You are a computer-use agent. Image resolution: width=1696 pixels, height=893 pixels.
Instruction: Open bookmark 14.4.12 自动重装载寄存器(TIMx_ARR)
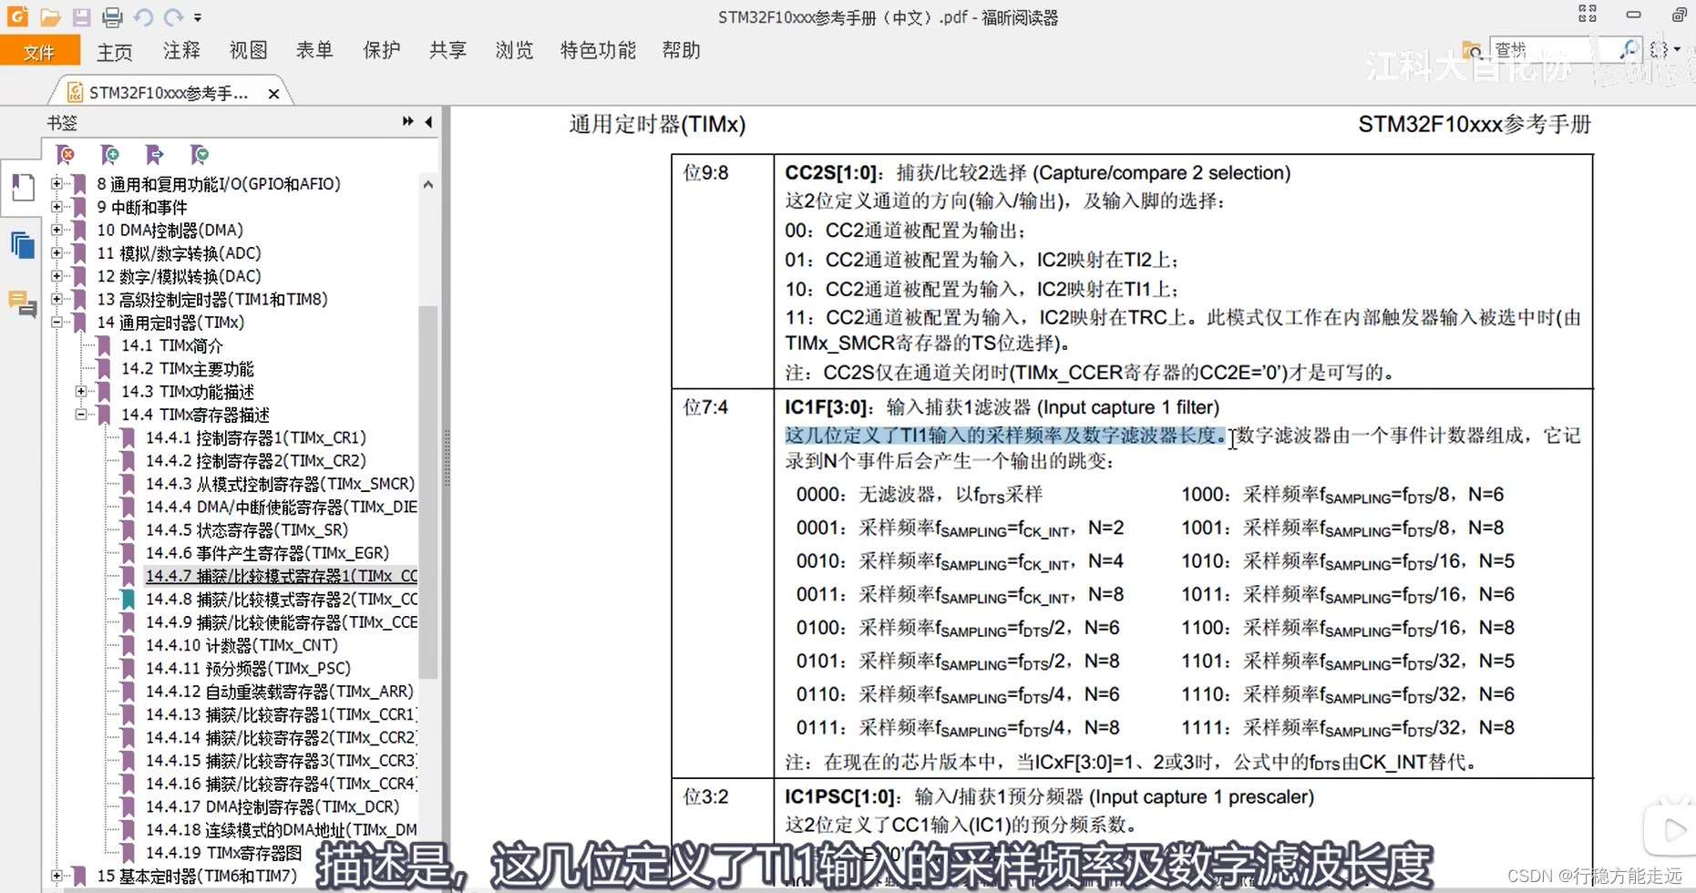[280, 692]
